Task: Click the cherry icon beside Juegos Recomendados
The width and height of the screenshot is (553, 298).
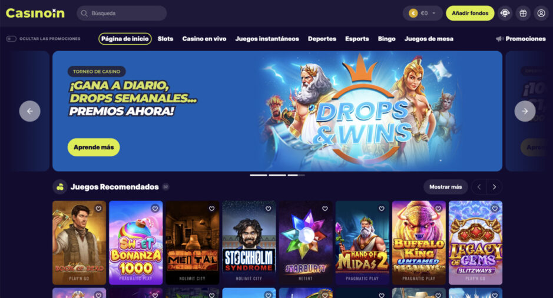Action: pos(60,187)
